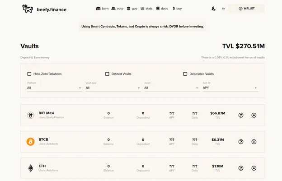Image resolution: width=282 pixels, height=181 pixels.
Task: Click the withdrawal fee notice text
Action: tap(233, 57)
